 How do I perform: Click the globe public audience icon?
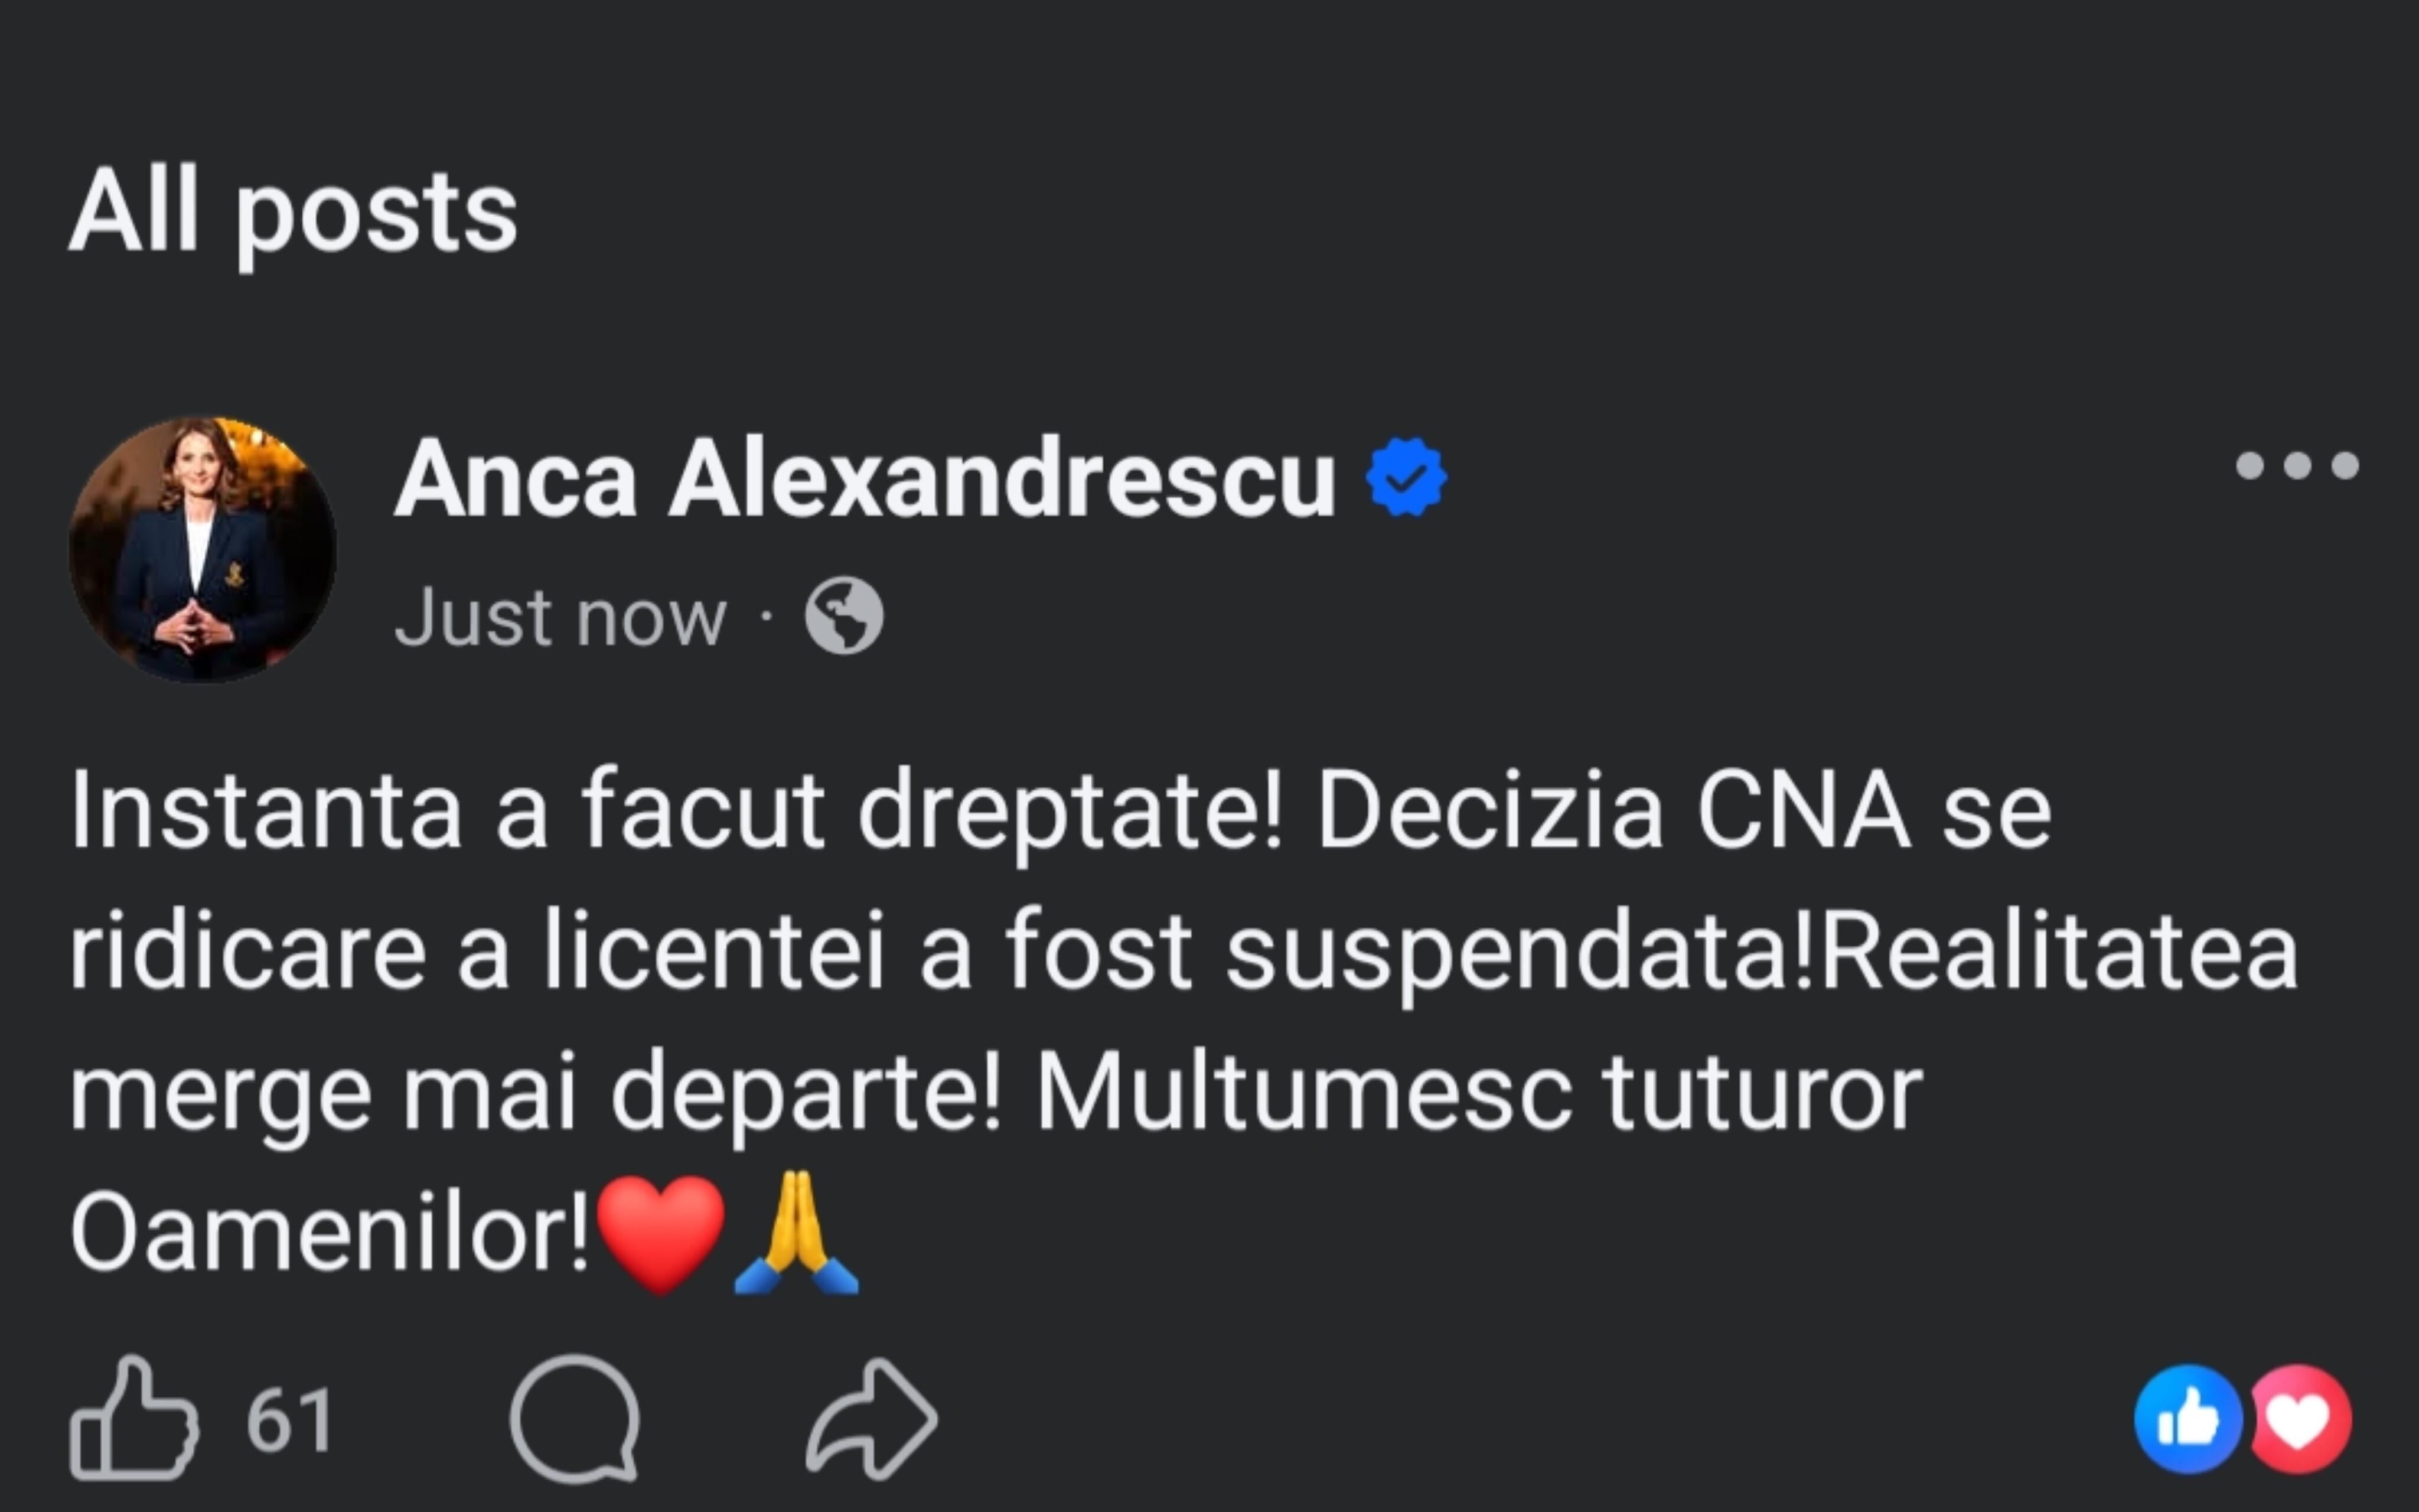(x=844, y=616)
